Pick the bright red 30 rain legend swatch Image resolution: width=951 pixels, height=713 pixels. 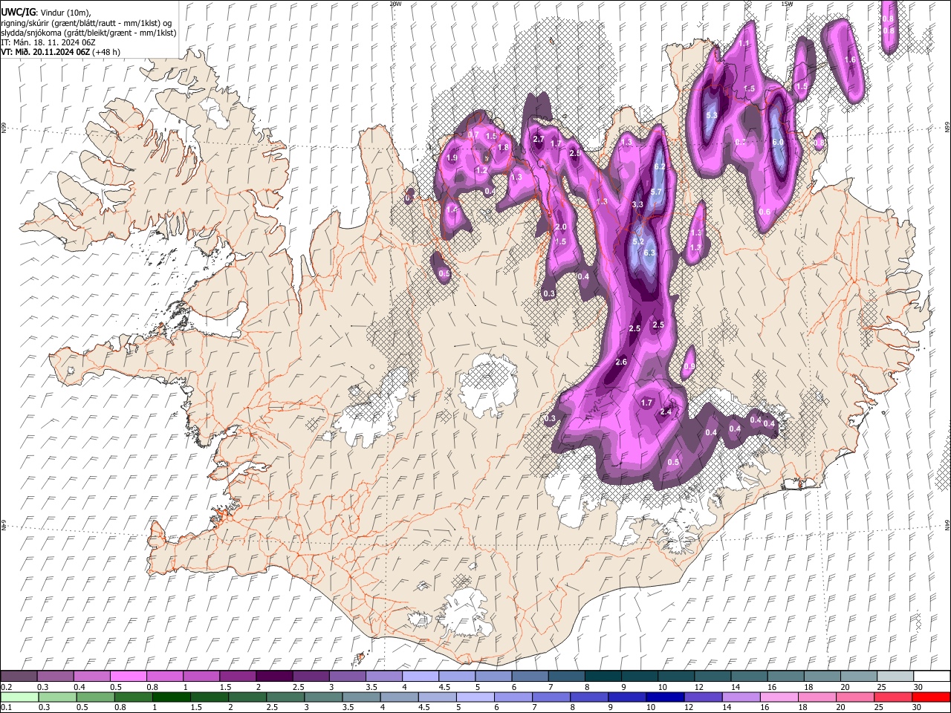pyautogui.click(x=931, y=697)
